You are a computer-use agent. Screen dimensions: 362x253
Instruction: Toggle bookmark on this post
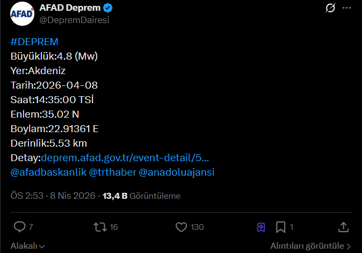tap(280, 227)
